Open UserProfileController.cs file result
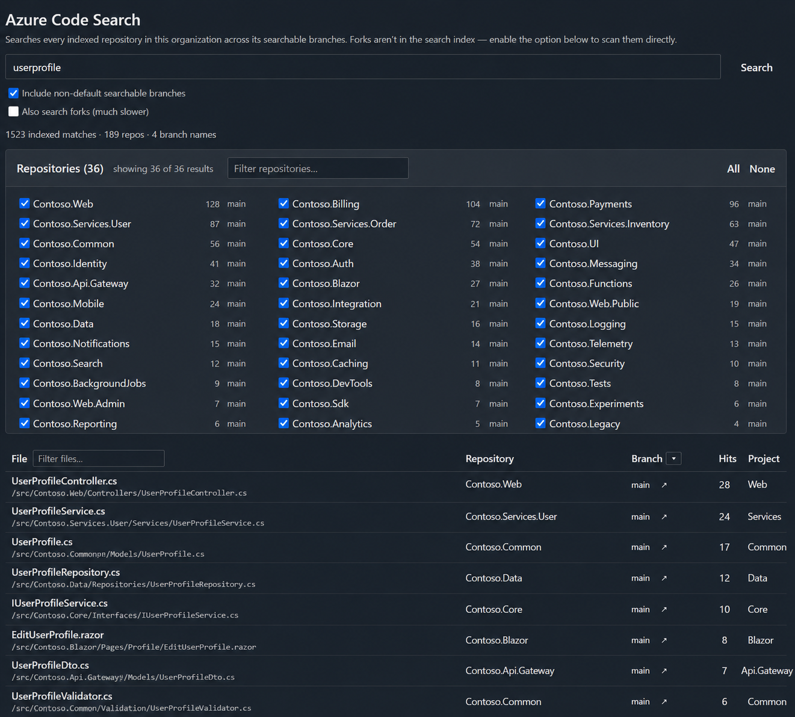Image resolution: width=795 pixels, height=717 pixels. (x=64, y=481)
